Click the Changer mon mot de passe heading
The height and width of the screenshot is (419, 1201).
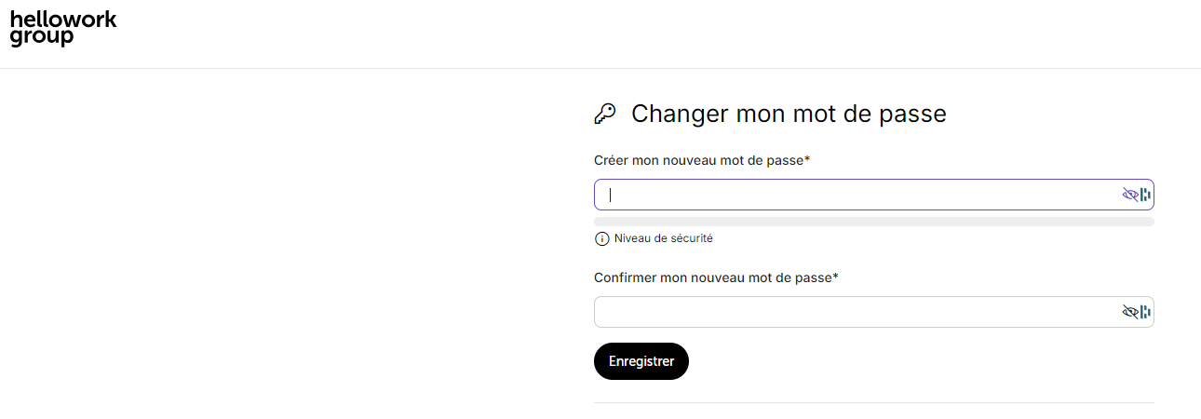click(789, 114)
